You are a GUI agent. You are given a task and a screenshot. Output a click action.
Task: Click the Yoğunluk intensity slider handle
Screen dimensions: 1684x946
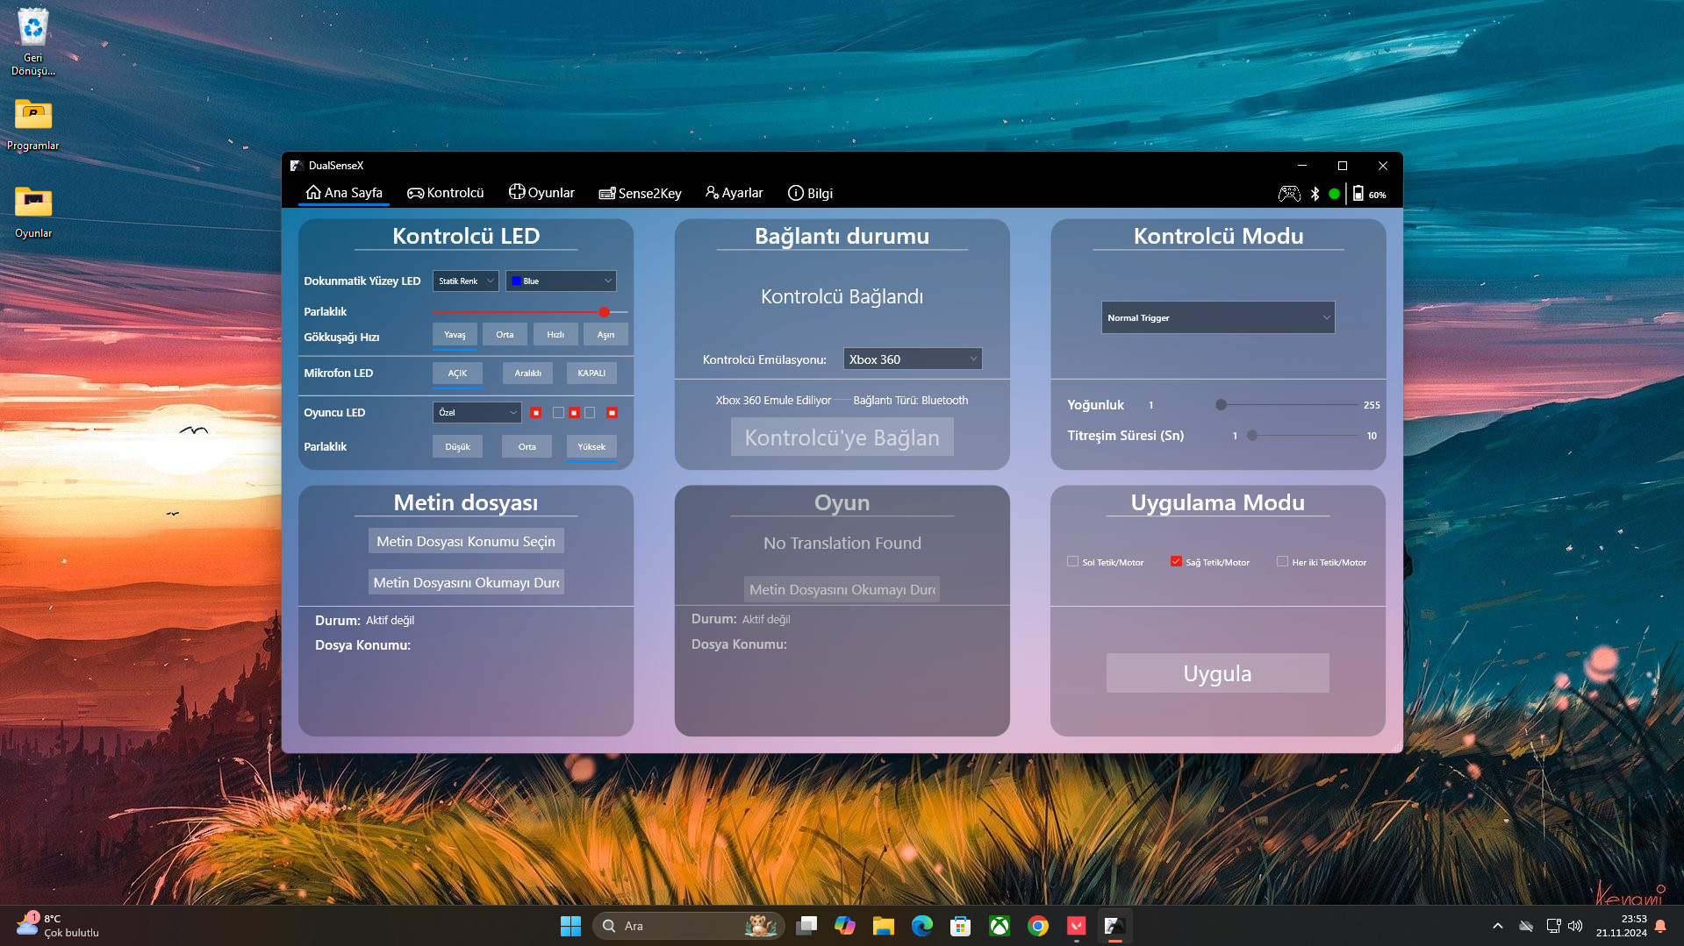pyautogui.click(x=1221, y=405)
